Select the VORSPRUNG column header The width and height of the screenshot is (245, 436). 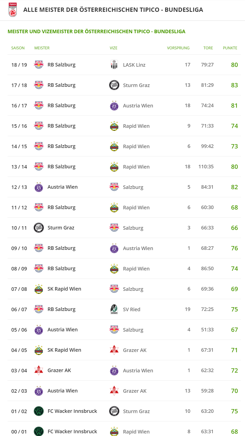point(178,48)
